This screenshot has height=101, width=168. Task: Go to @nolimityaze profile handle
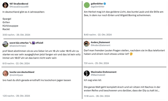click(16, 75)
